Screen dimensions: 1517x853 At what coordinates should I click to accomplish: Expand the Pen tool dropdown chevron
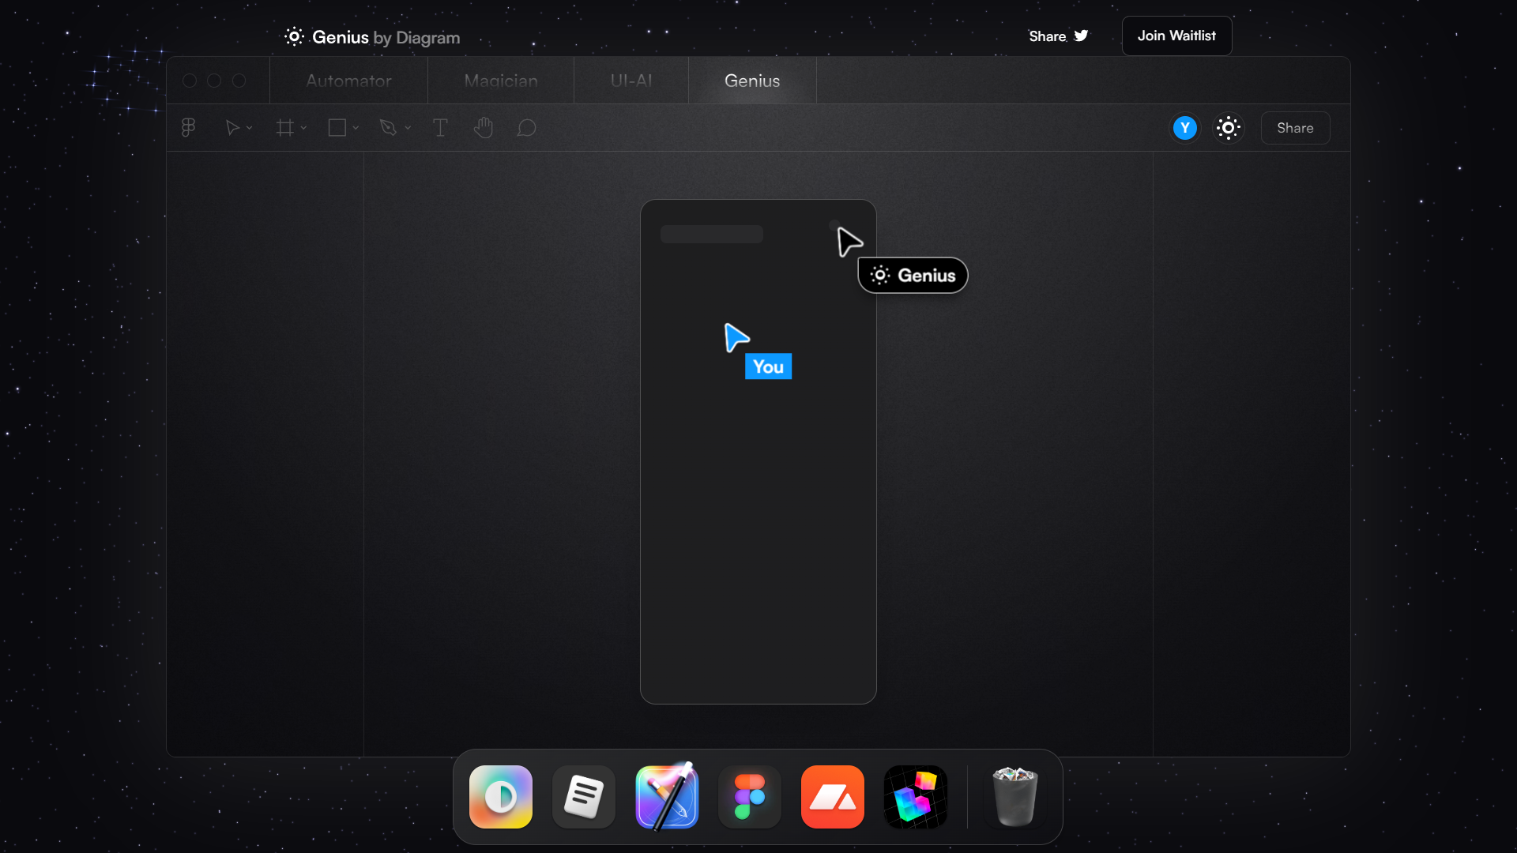(x=408, y=128)
